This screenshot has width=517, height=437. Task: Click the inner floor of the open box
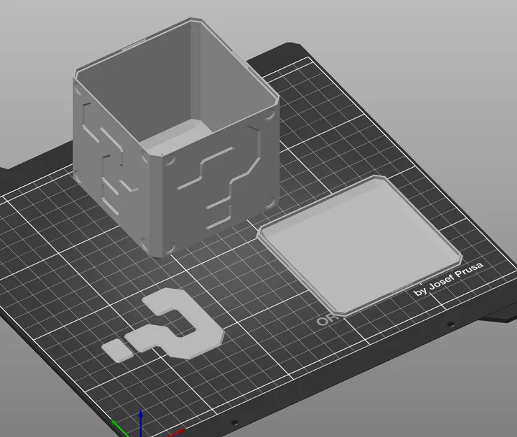pos(176,137)
